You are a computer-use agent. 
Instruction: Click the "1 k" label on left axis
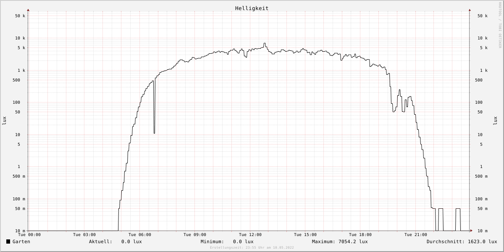[x=21, y=71]
